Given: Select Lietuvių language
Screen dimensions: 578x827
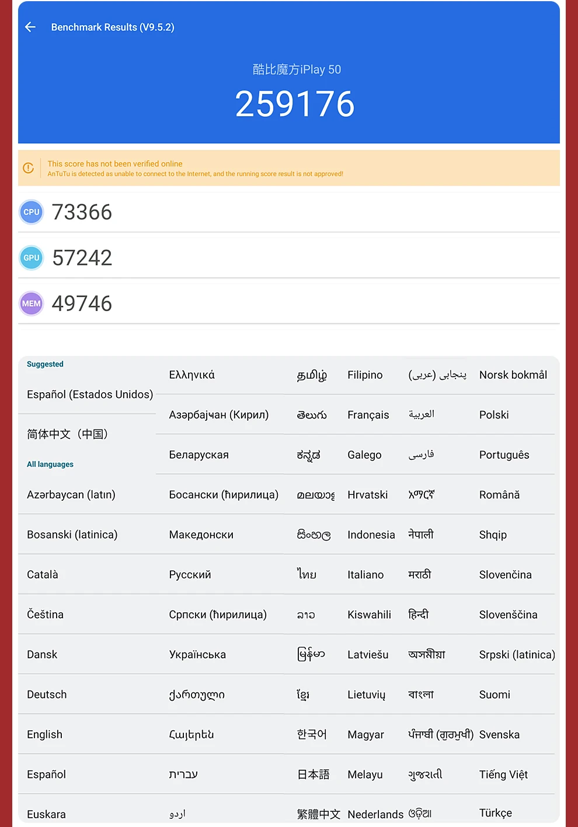Looking at the screenshot, I should pos(366,695).
